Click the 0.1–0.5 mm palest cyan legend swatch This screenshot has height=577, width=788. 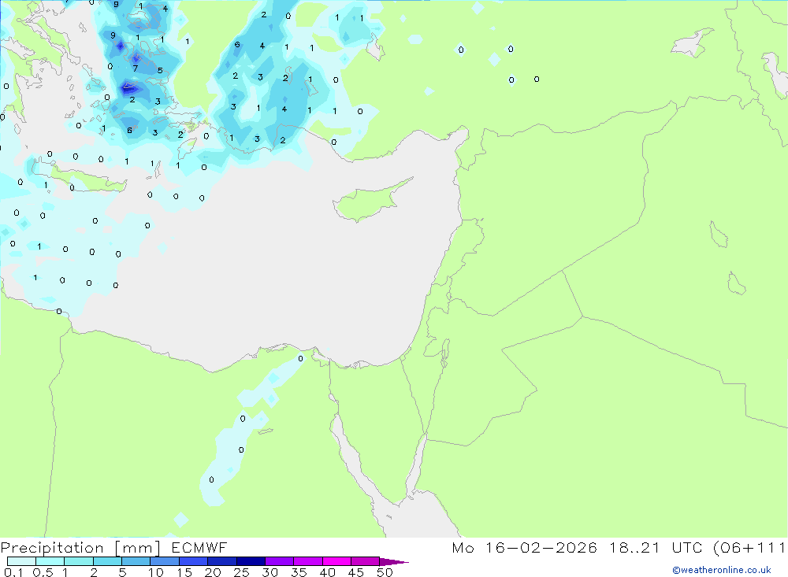[x=21, y=561]
